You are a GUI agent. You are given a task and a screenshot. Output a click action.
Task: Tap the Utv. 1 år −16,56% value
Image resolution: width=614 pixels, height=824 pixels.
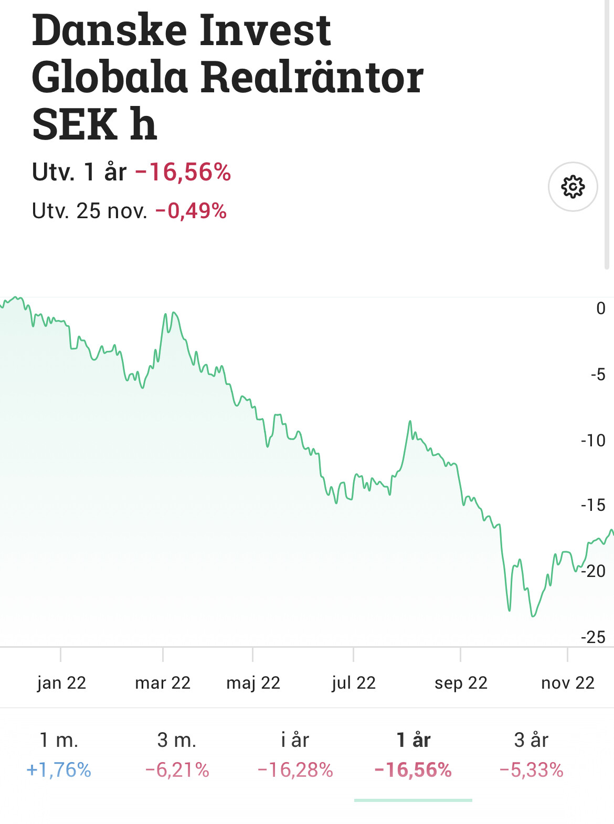coord(183,172)
